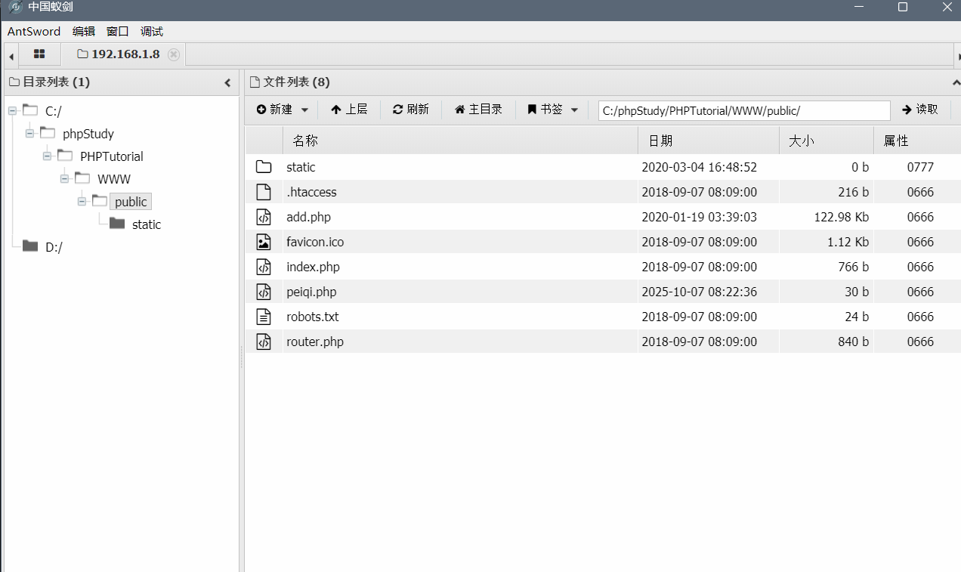
Task: Click the peiqi.php code file icon
Action: coord(263,292)
